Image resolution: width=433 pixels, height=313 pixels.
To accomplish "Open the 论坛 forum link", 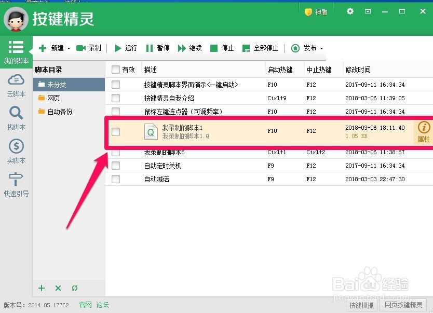I will [x=102, y=305].
